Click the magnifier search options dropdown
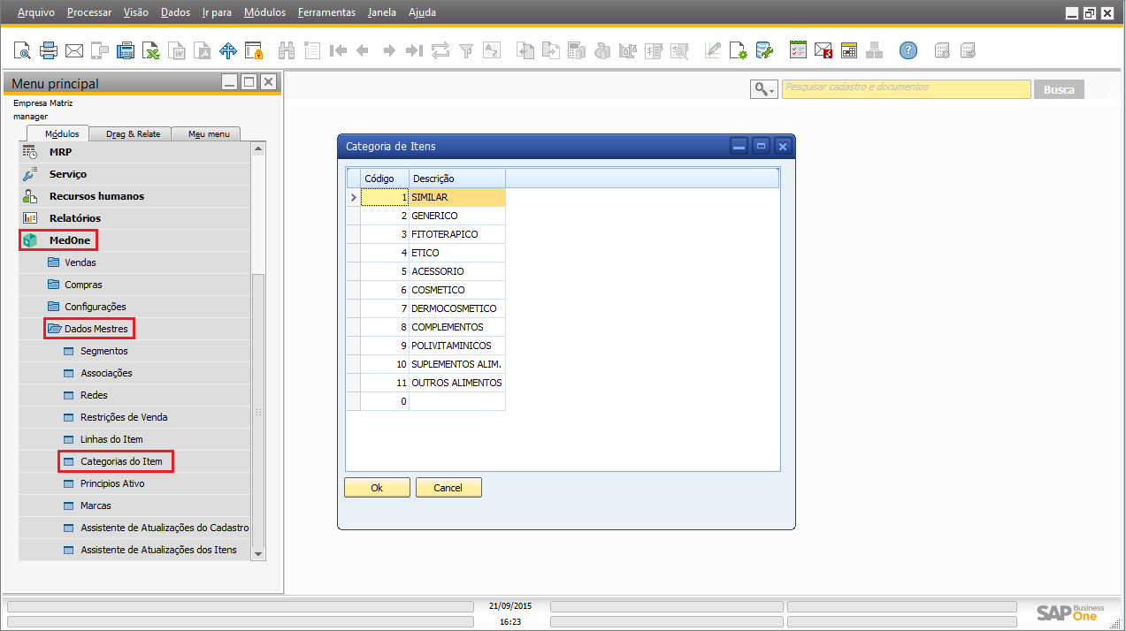 point(763,89)
